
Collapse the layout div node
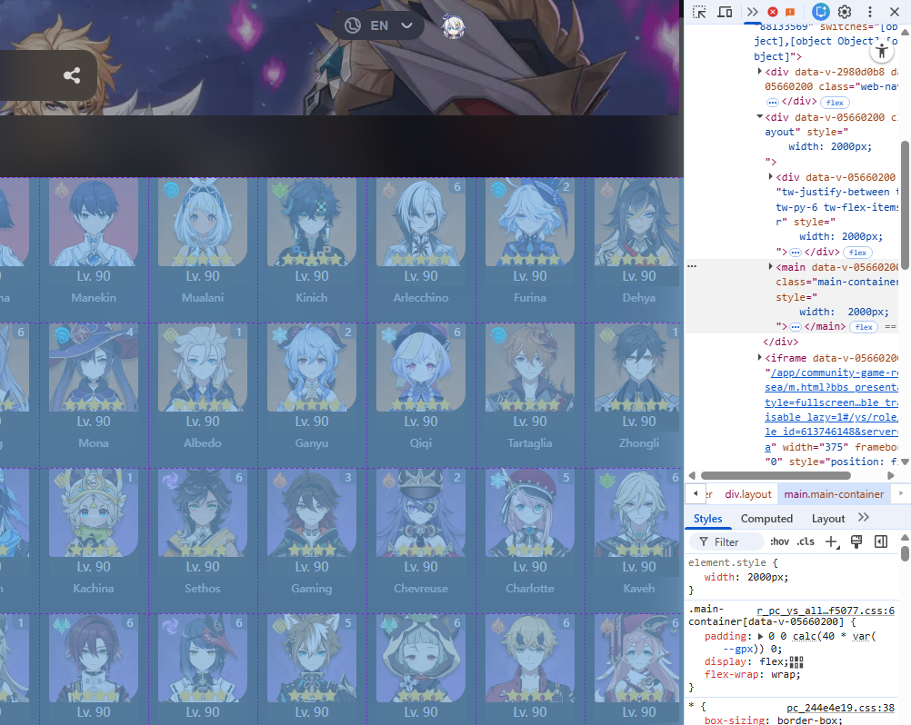[x=759, y=116]
